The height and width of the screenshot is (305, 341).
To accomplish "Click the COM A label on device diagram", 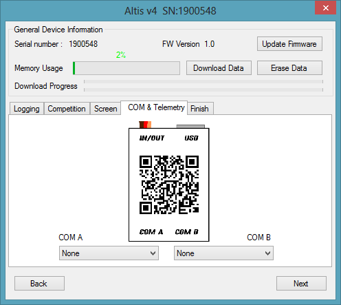I will click(x=151, y=232).
